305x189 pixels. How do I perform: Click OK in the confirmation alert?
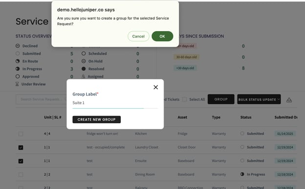coord(162,36)
